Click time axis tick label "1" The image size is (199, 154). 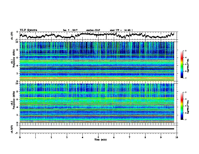click(x=35, y=137)
